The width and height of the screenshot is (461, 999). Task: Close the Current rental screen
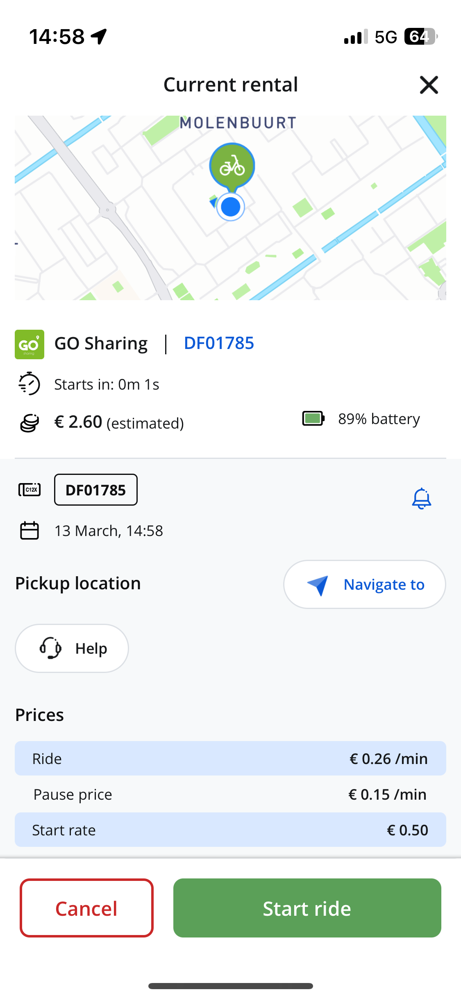[429, 85]
